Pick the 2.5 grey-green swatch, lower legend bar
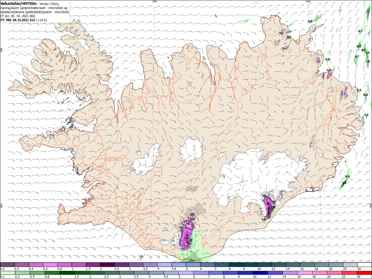The image size is (372, 279). [x=112, y=273]
